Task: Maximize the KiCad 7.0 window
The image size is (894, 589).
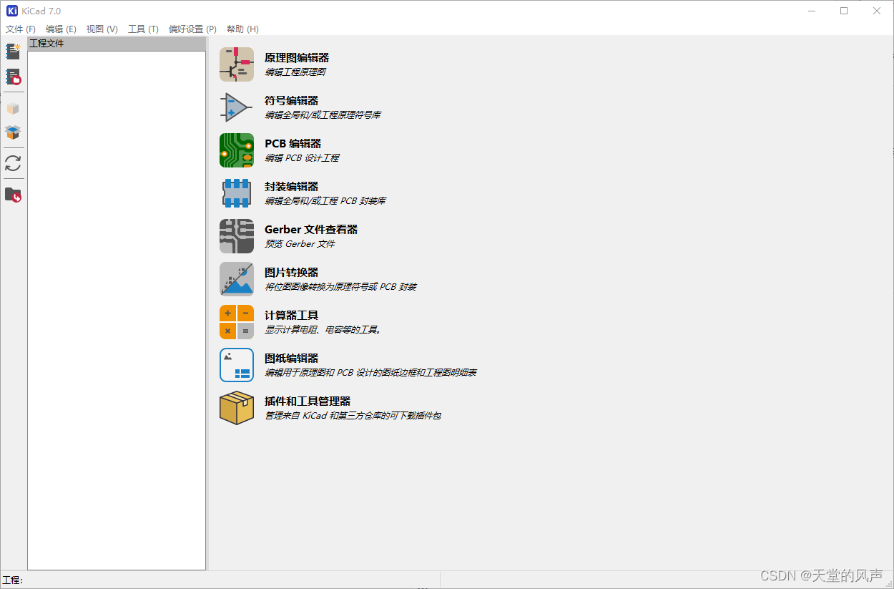Action: (x=844, y=11)
